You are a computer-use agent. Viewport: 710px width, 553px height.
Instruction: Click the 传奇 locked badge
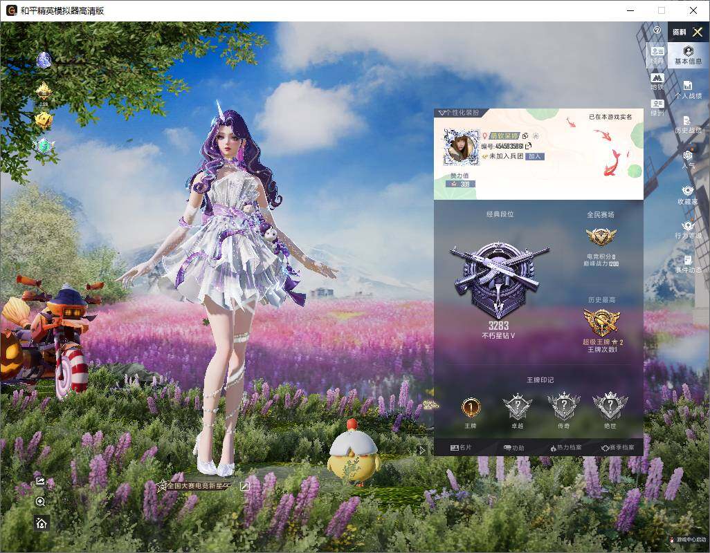point(563,406)
